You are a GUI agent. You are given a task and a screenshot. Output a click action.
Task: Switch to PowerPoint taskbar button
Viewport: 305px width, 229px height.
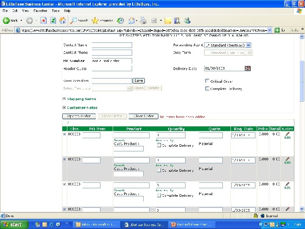(192, 224)
